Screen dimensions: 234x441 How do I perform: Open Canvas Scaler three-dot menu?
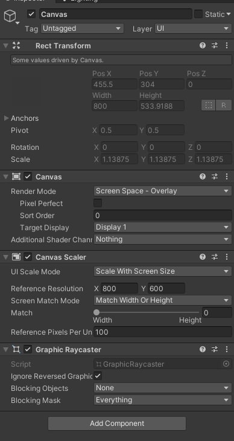click(227, 257)
